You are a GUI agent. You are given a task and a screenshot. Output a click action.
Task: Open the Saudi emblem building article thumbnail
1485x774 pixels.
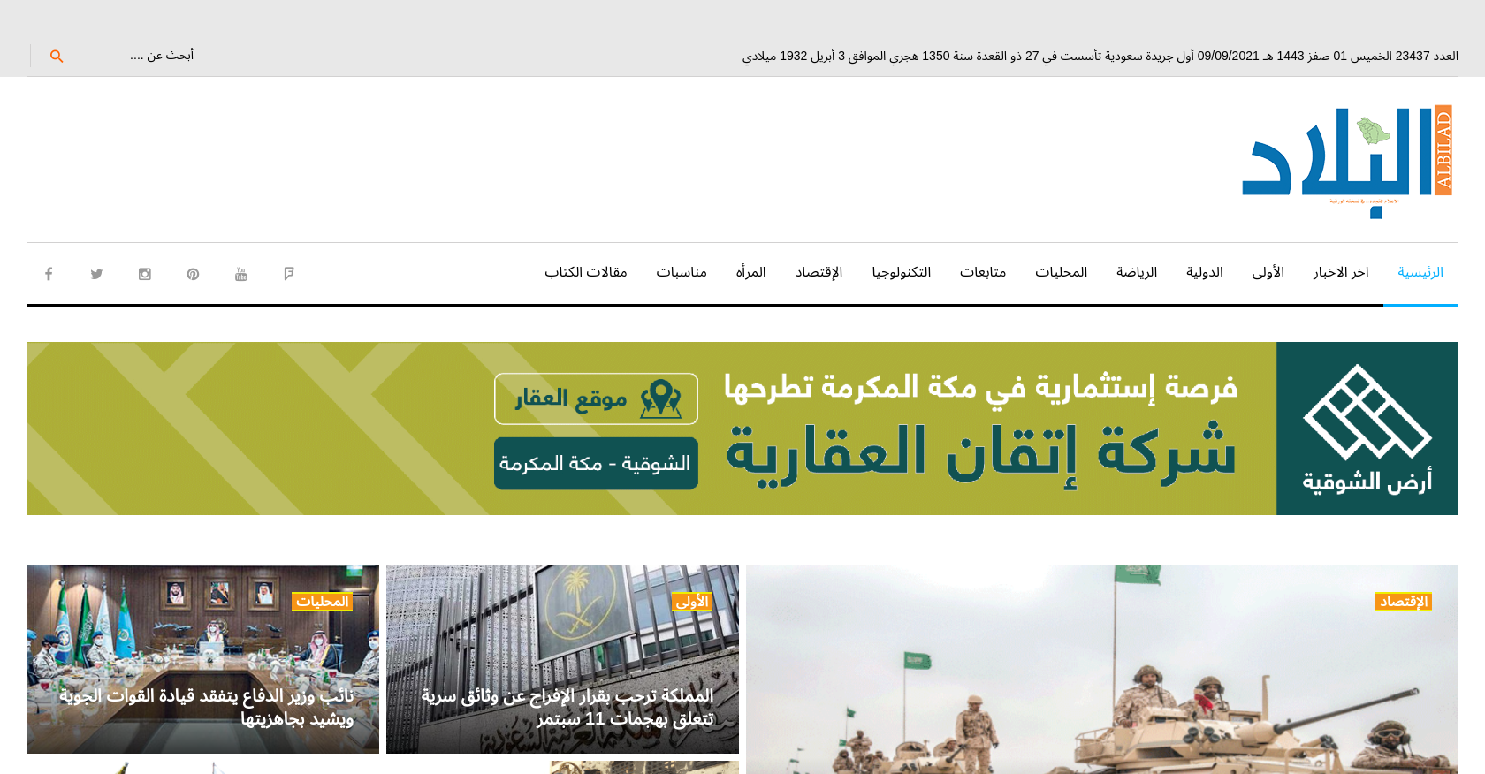pos(562,659)
